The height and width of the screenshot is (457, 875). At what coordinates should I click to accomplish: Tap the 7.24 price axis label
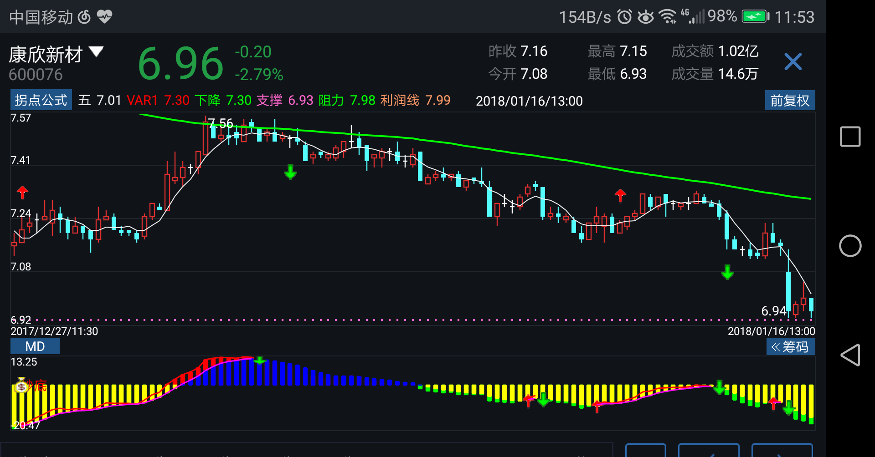pos(21,213)
